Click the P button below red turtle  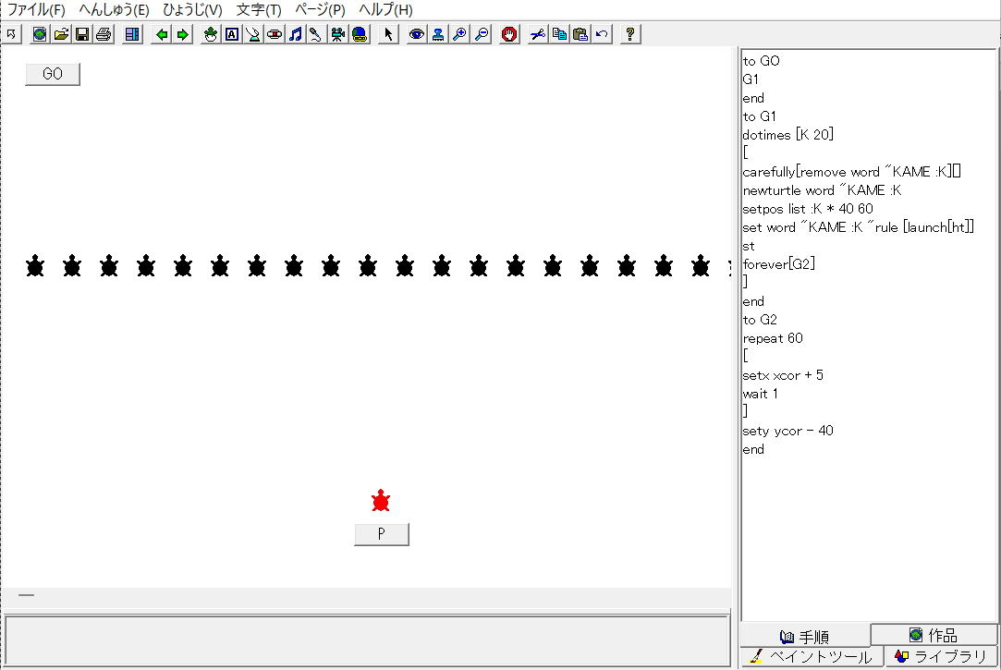coord(381,534)
